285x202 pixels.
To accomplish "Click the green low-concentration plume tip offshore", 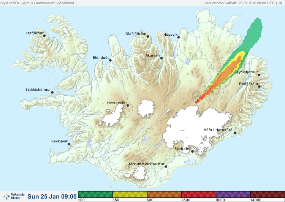I will click(255, 33).
